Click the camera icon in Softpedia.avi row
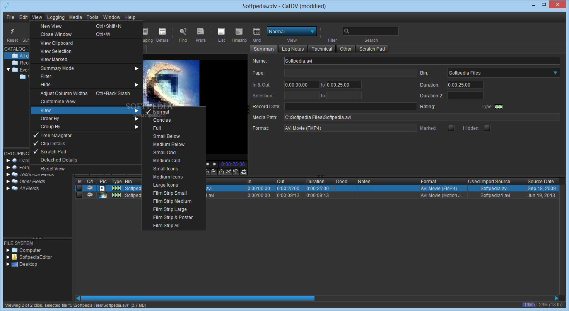The width and height of the screenshot is (569, 311). click(x=90, y=189)
